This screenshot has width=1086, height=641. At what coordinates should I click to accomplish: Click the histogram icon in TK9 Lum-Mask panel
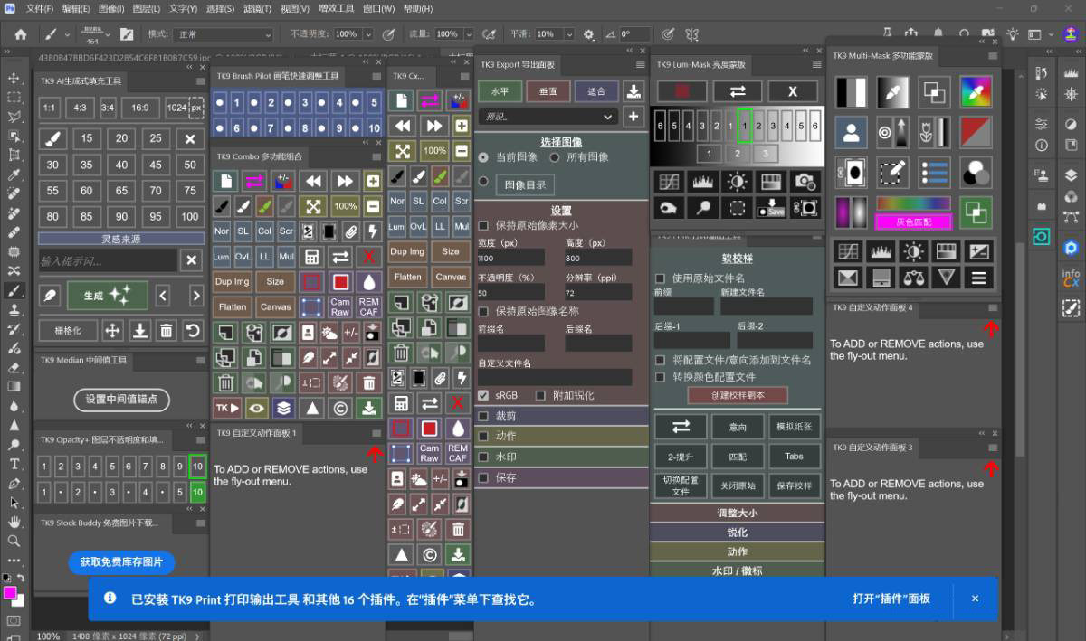click(x=701, y=182)
